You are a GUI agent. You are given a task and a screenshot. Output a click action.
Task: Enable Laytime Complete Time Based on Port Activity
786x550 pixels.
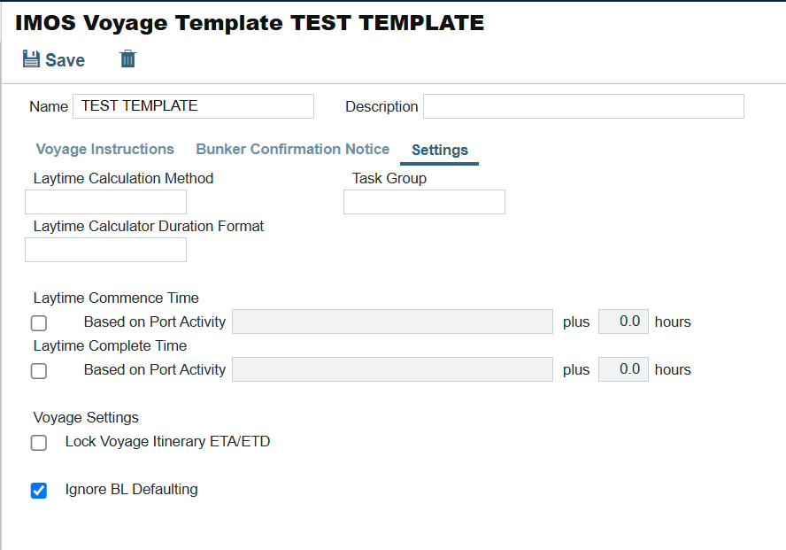(x=39, y=371)
